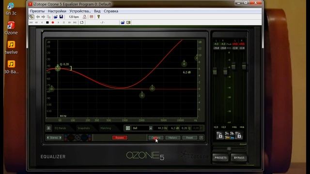Select the EQ node on the zero line
The height and width of the screenshot is (174, 310).
pyautogui.click(x=152, y=88)
